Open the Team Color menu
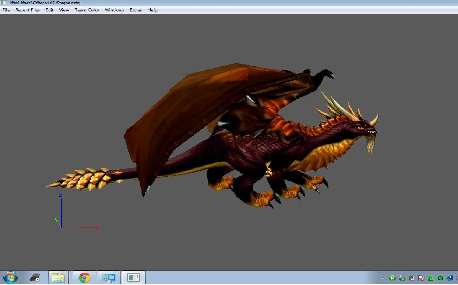458x285 pixels. (x=87, y=10)
